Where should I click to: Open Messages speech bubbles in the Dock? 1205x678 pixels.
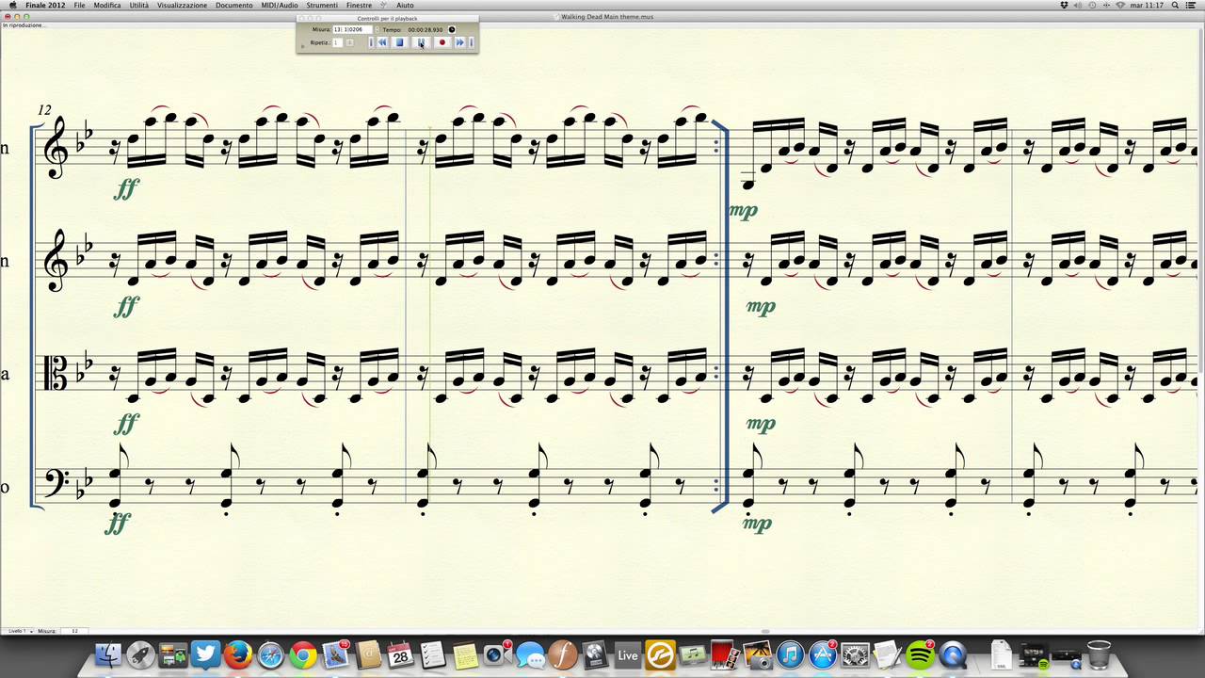coord(530,655)
